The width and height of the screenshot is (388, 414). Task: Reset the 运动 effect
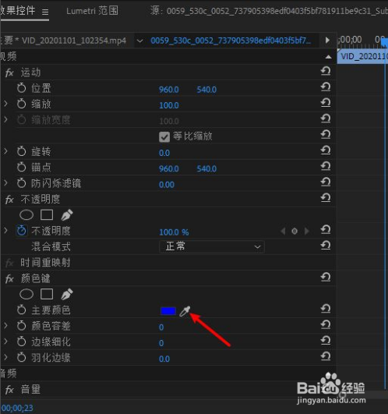[326, 71]
